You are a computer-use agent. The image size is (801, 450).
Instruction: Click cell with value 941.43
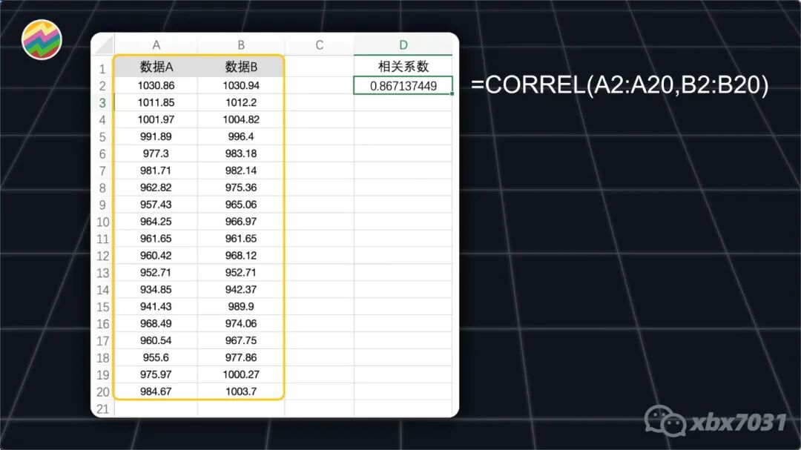click(x=156, y=306)
